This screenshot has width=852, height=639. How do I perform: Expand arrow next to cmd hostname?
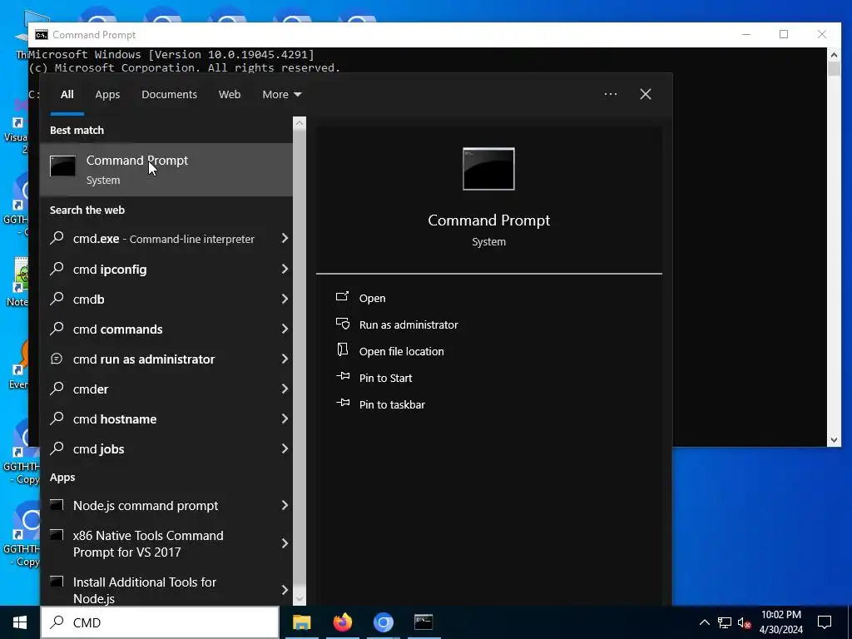285,419
